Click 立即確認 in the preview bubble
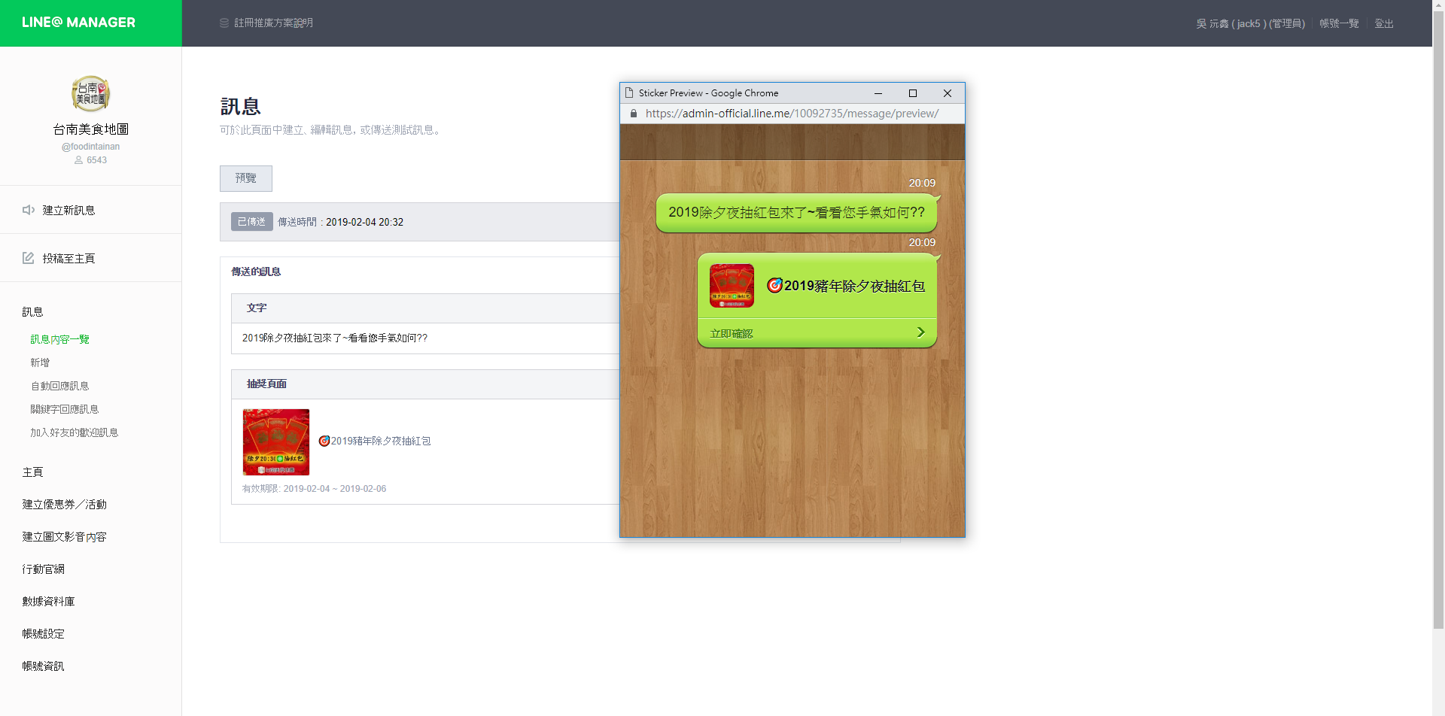This screenshot has width=1445, height=716. click(732, 333)
